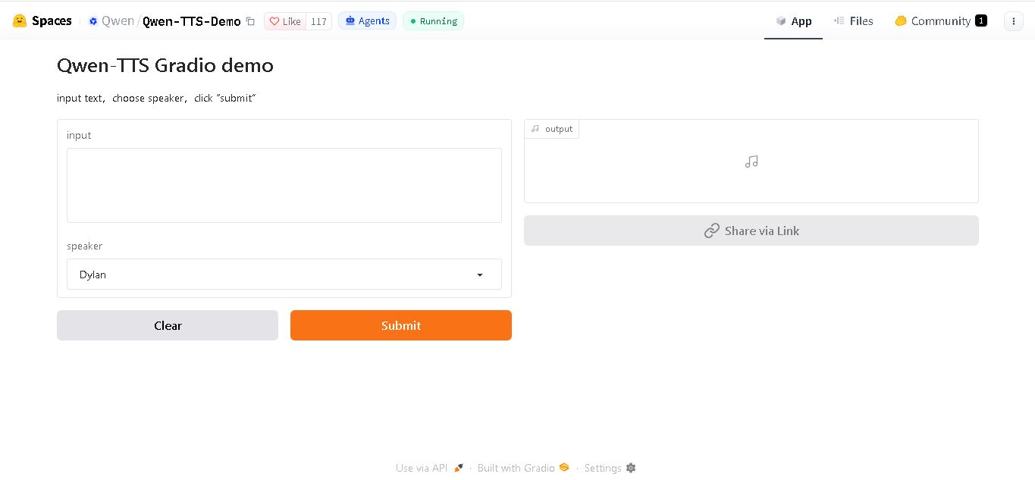Click the like count 117
1035x480 pixels.
pos(318,21)
